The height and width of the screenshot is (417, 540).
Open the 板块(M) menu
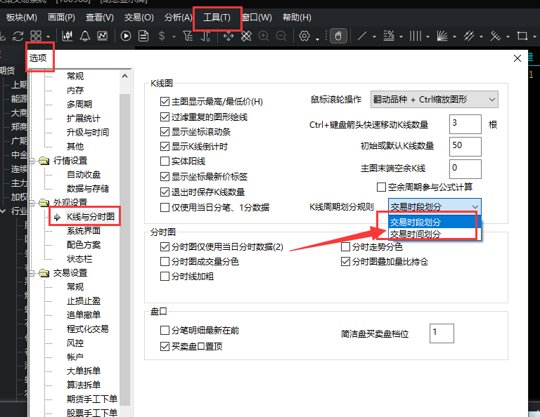tap(22, 18)
